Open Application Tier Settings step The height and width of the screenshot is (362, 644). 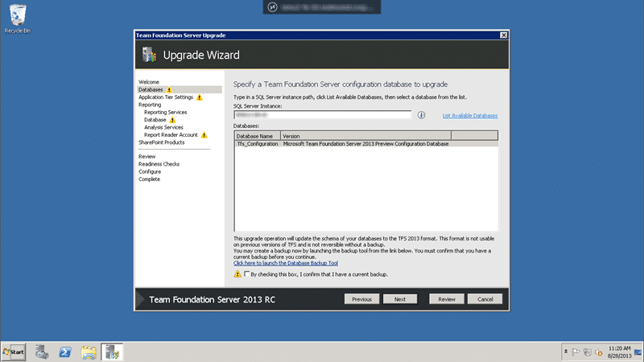tap(166, 97)
